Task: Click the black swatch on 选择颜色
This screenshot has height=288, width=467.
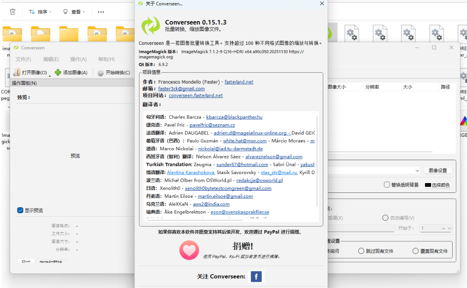Action: point(428,185)
